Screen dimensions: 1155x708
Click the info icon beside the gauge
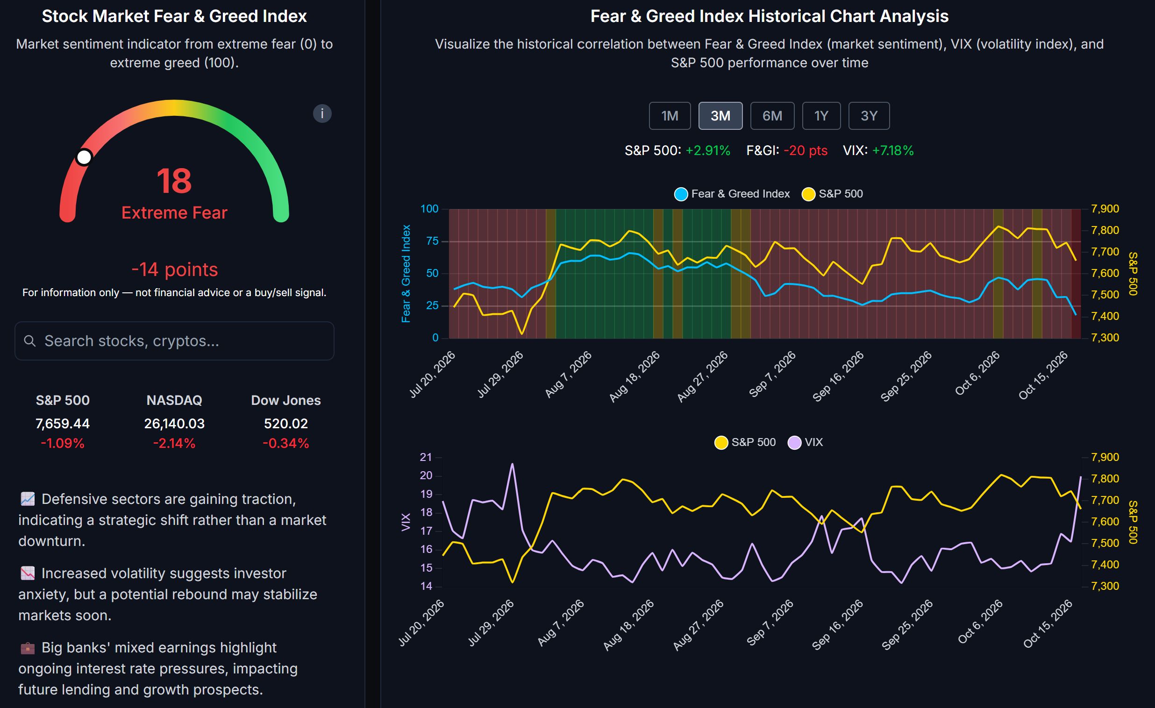pyautogui.click(x=322, y=113)
